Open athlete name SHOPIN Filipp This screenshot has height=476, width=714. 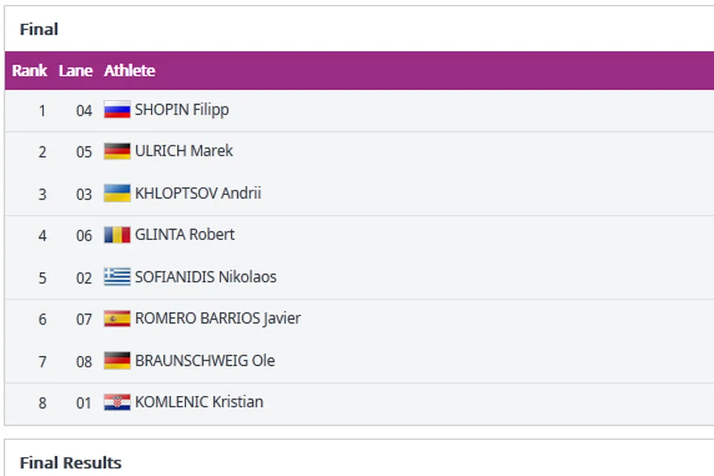click(x=182, y=109)
